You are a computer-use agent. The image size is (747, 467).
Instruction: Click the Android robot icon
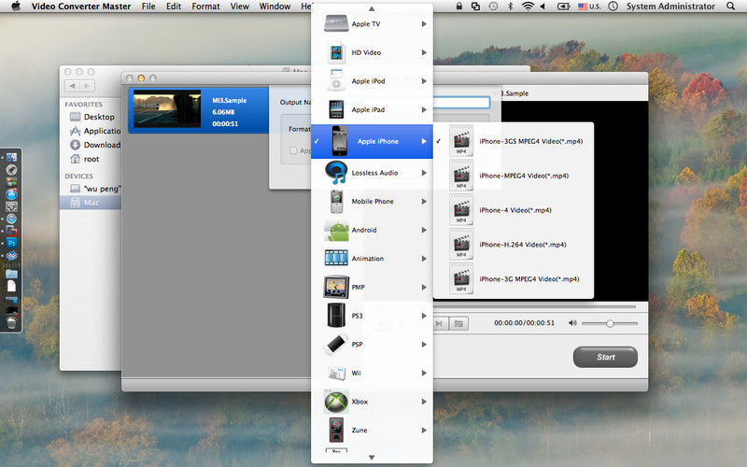(x=336, y=231)
